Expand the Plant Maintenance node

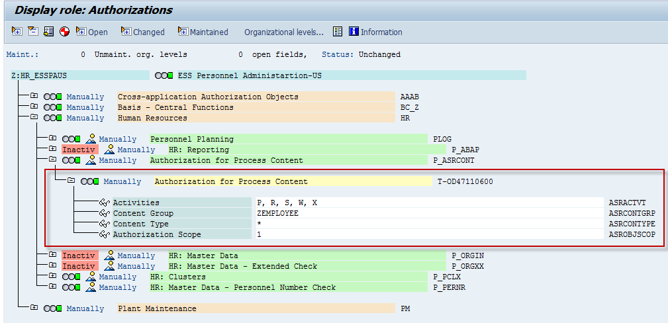coord(34,307)
